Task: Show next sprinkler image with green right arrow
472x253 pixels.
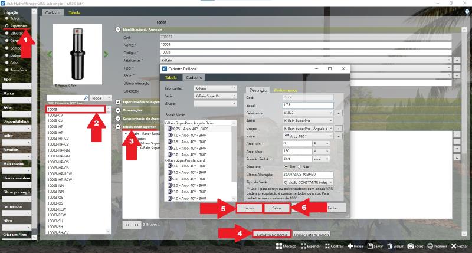Action: pos(106,54)
